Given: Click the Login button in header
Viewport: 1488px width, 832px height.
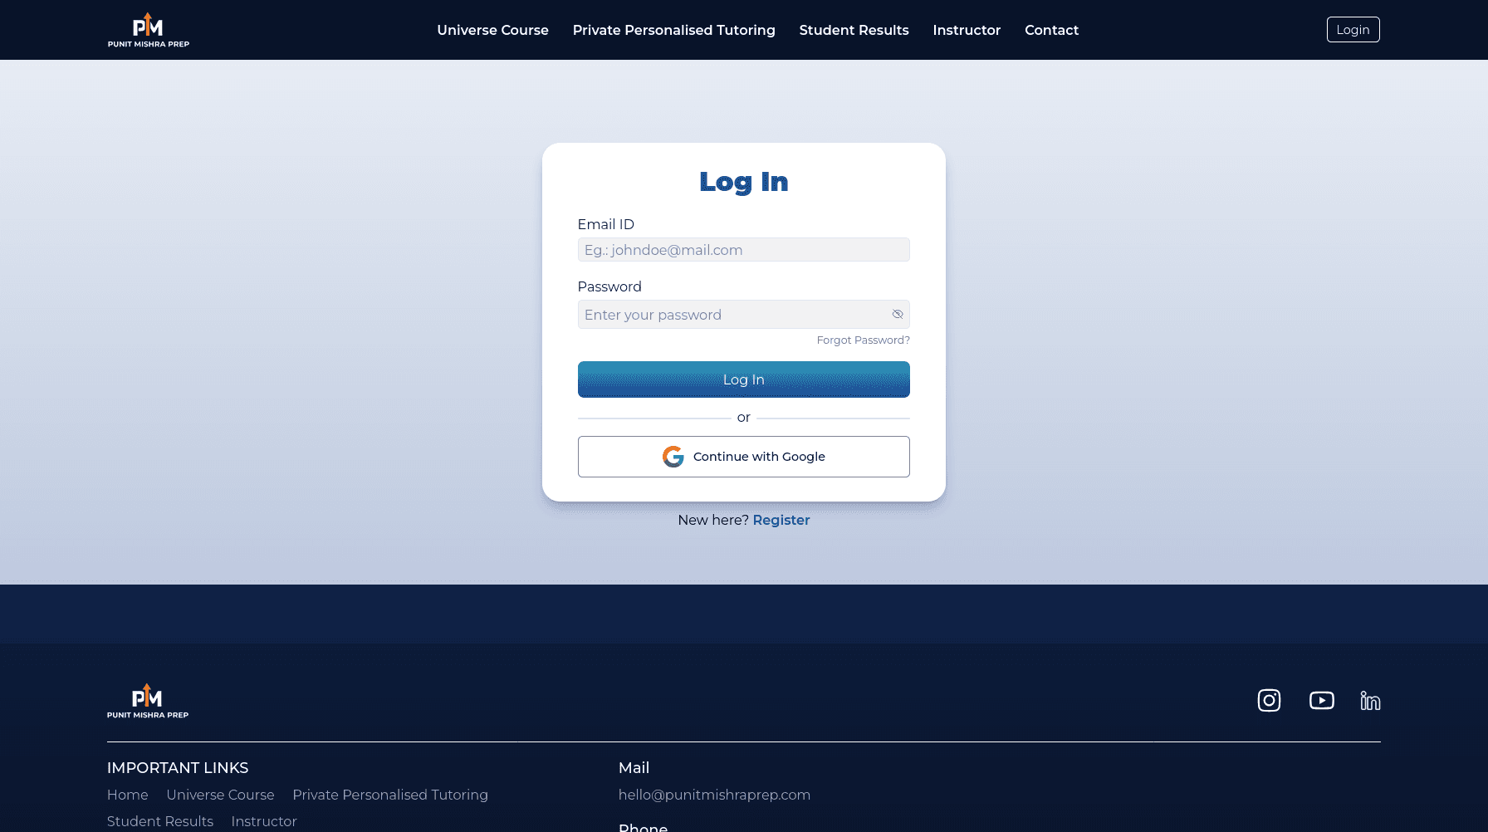Looking at the screenshot, I should tap(1353, 30).
